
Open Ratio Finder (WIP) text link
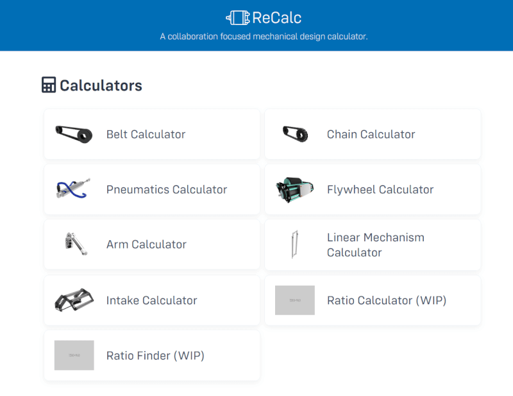click(155, 356)
